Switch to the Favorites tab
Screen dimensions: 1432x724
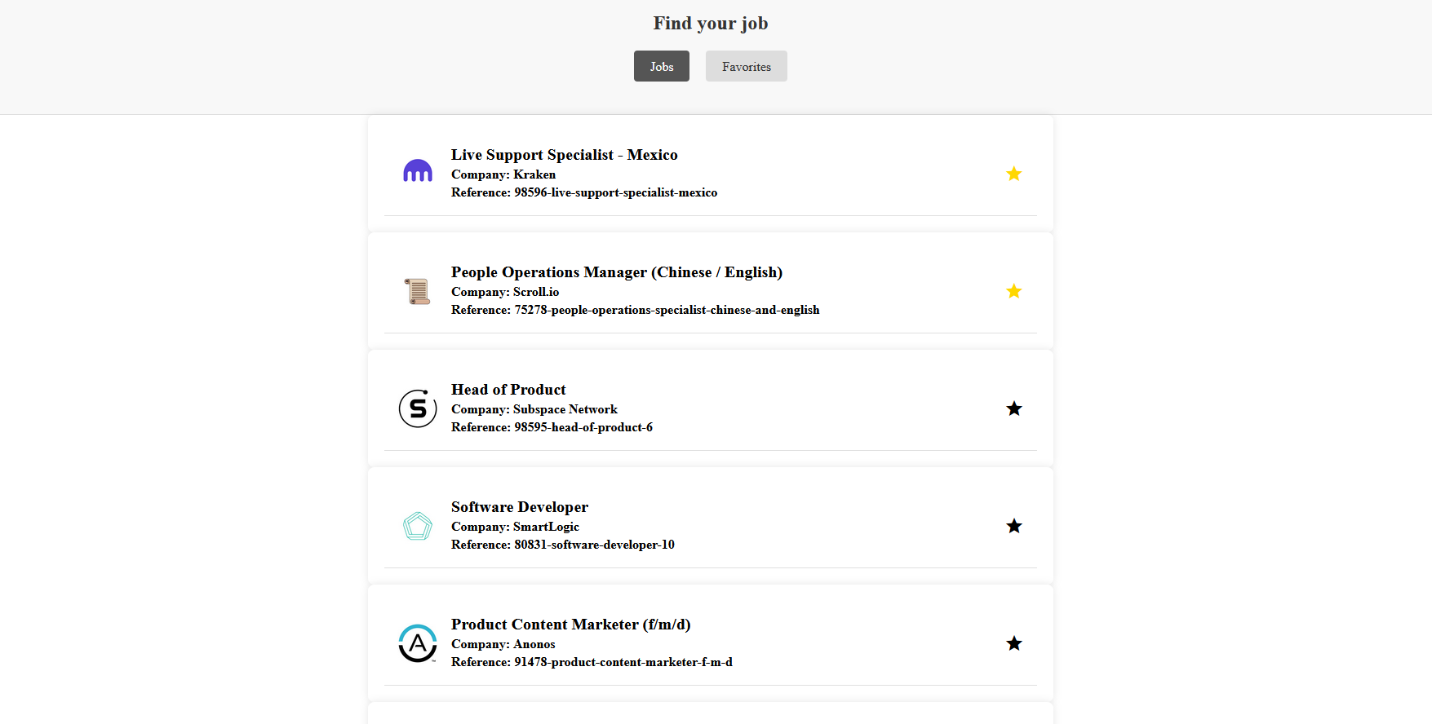point(746,66)
